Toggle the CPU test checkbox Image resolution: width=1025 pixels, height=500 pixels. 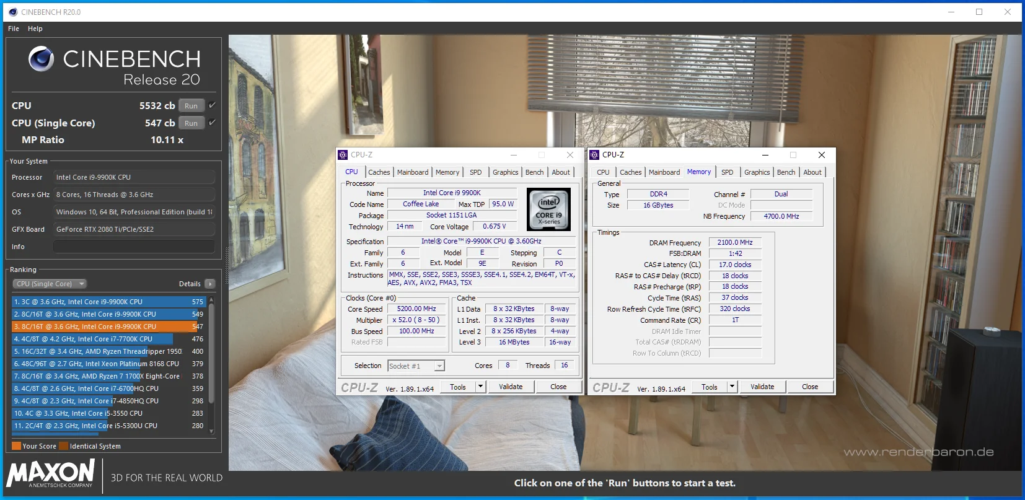(212, 105)
